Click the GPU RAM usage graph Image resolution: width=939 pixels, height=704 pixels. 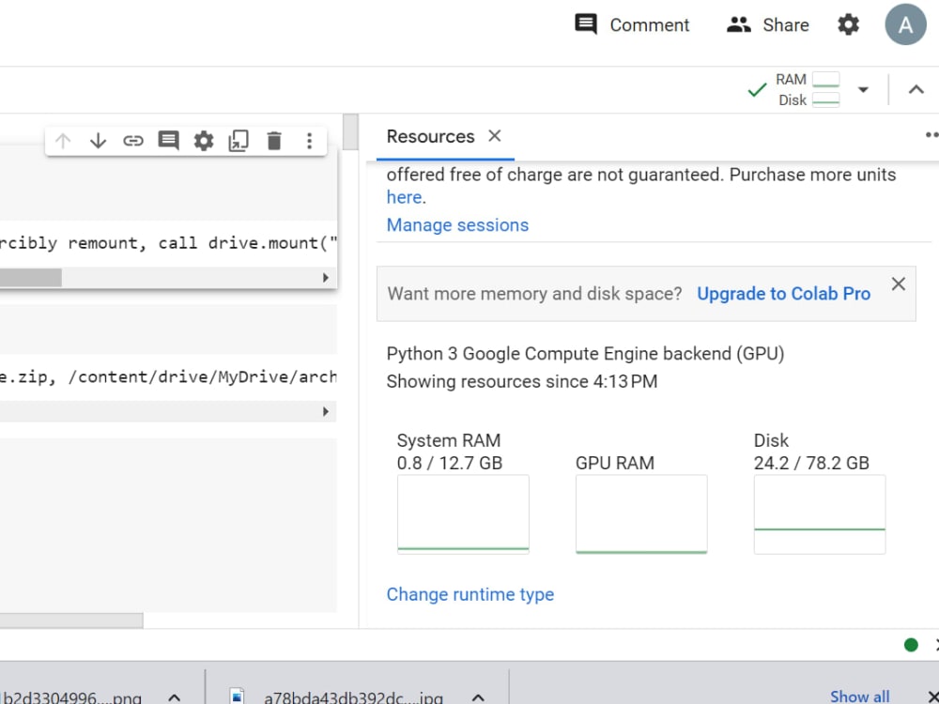coord(641,514)
